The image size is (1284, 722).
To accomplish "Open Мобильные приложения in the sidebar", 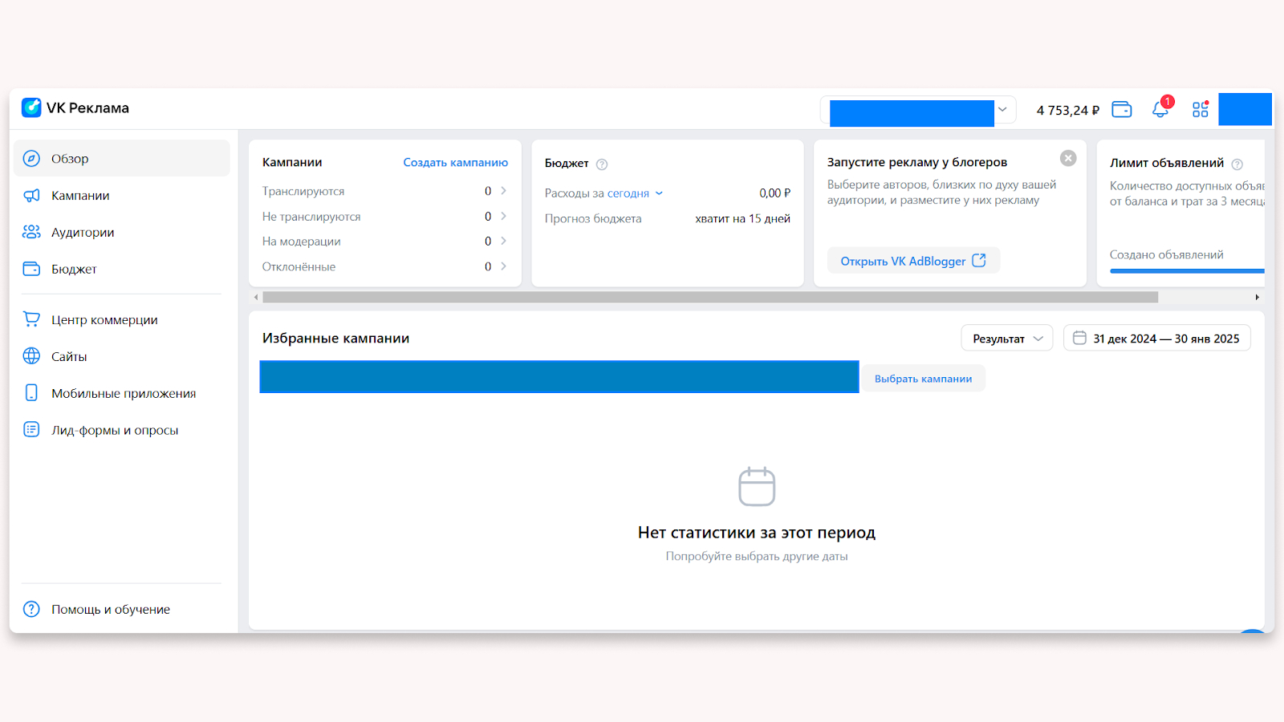I will point(122,393).
